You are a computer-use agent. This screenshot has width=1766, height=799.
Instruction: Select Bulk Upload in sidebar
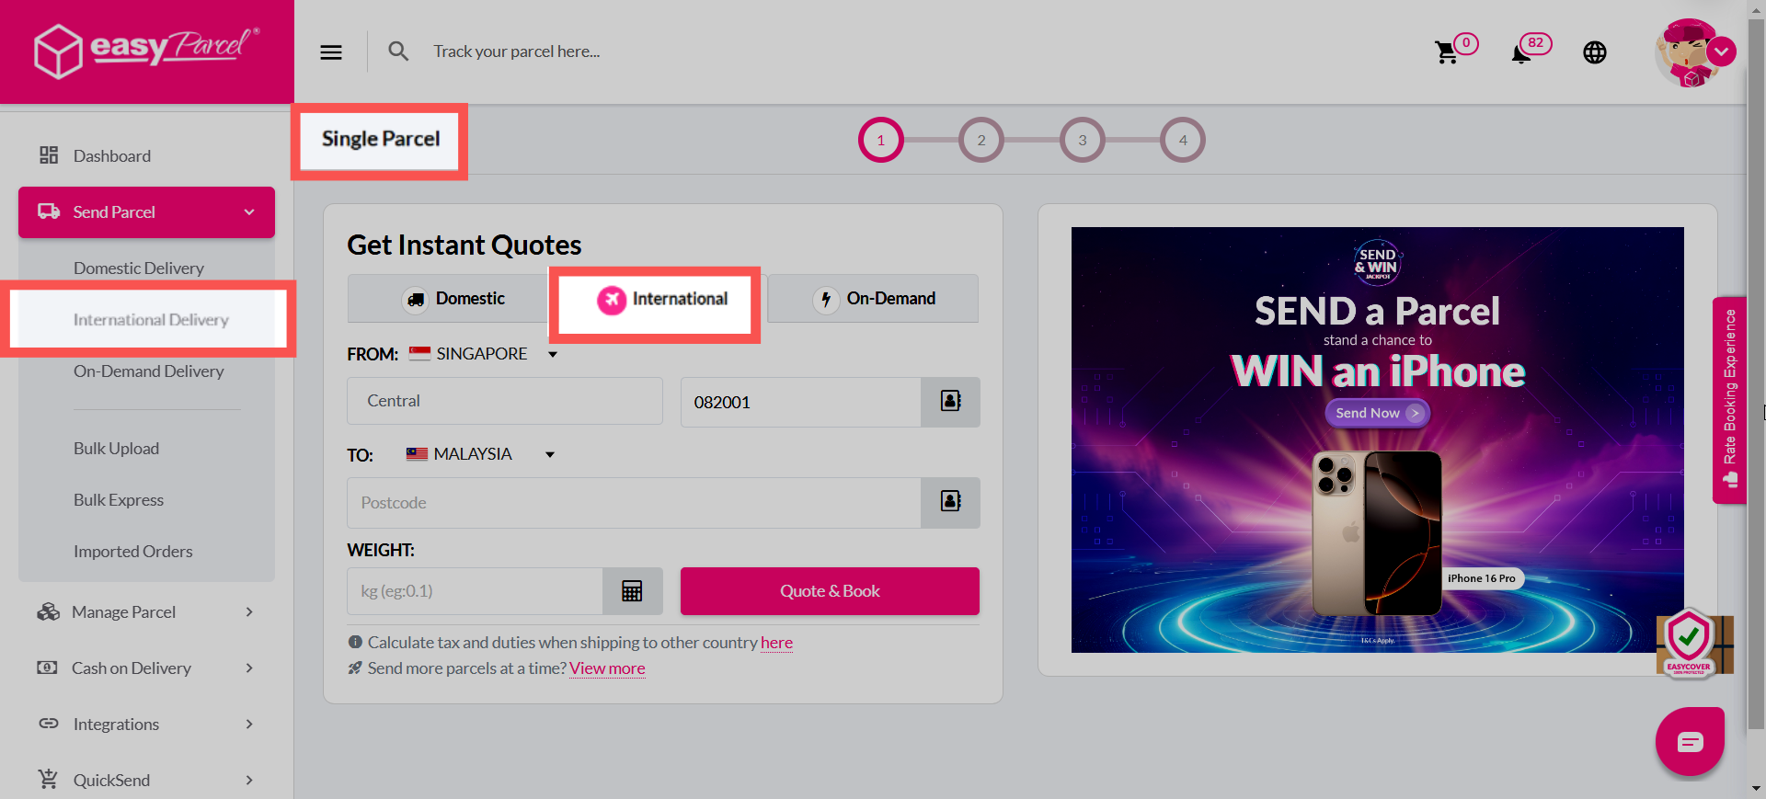116,449
